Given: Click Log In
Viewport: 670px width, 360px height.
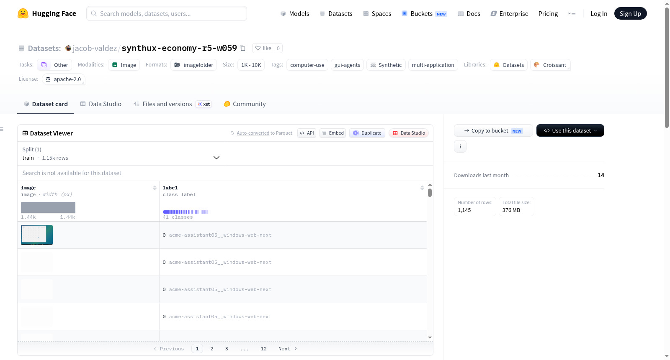Looking at the screenshot, I should click(x=599, y=13).
